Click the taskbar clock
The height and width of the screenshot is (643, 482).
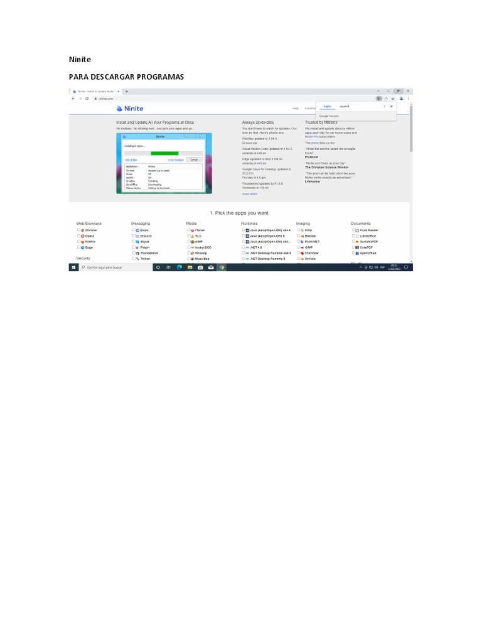(x=394, y=267)
